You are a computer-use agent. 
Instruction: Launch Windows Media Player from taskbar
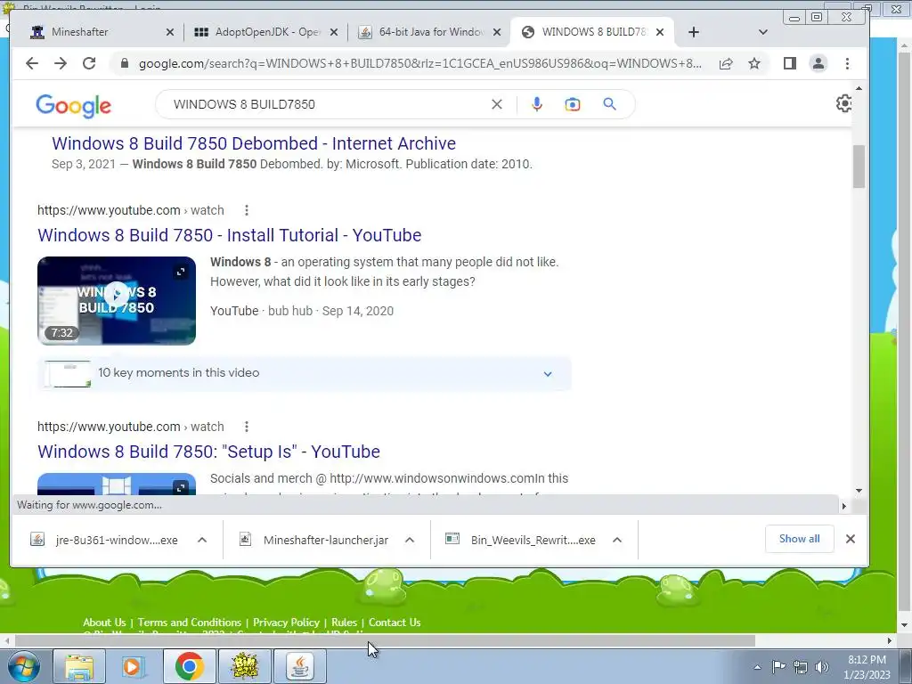134,666
